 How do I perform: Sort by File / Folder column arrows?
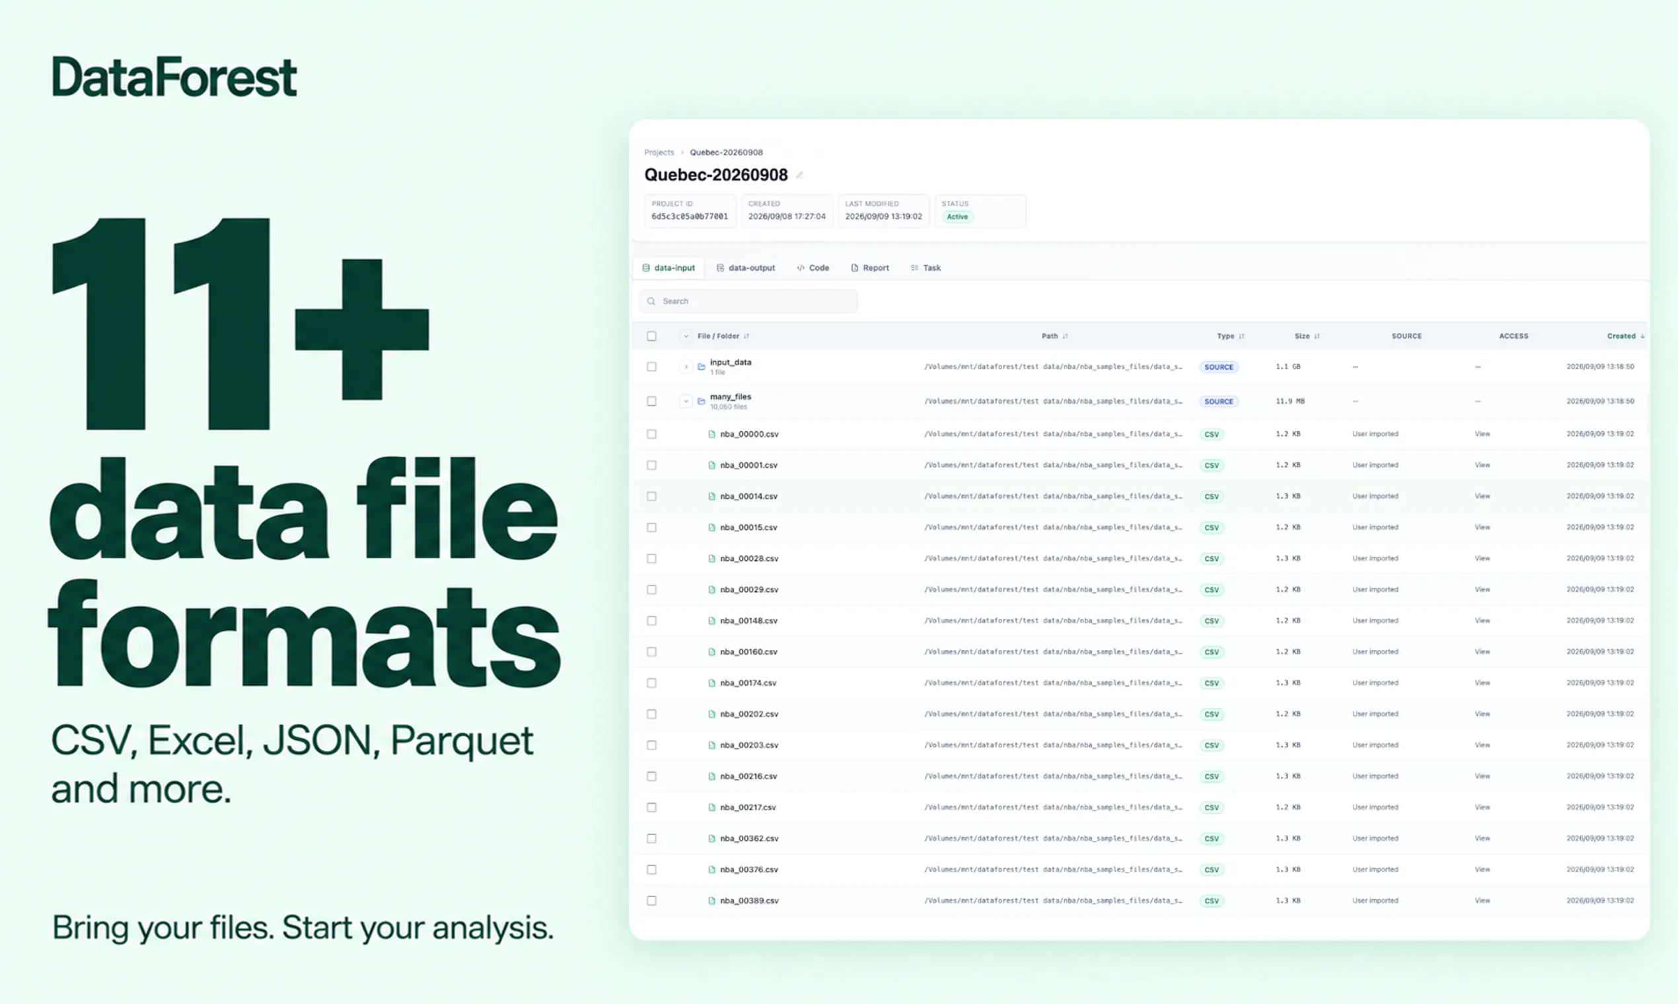[x=747, y=336]
